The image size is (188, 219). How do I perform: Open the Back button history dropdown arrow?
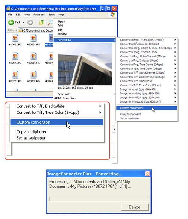(x=23, y=22)
